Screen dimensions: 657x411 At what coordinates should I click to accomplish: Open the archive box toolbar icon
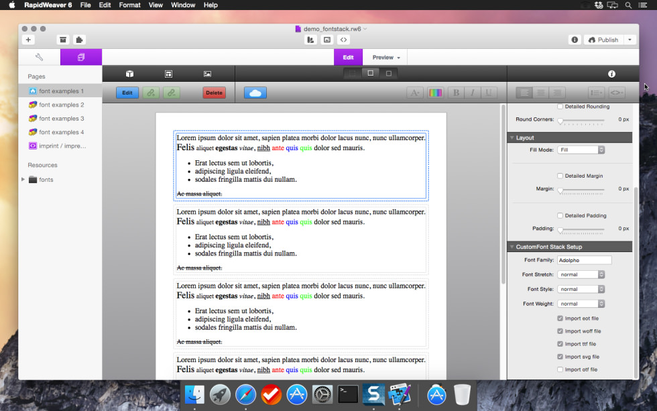63,40
